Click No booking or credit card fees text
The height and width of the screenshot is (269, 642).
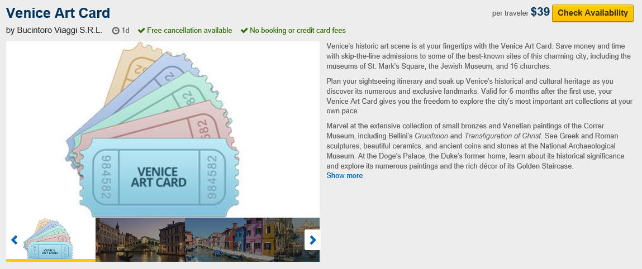pyautogui.click(x=298, y=31)
